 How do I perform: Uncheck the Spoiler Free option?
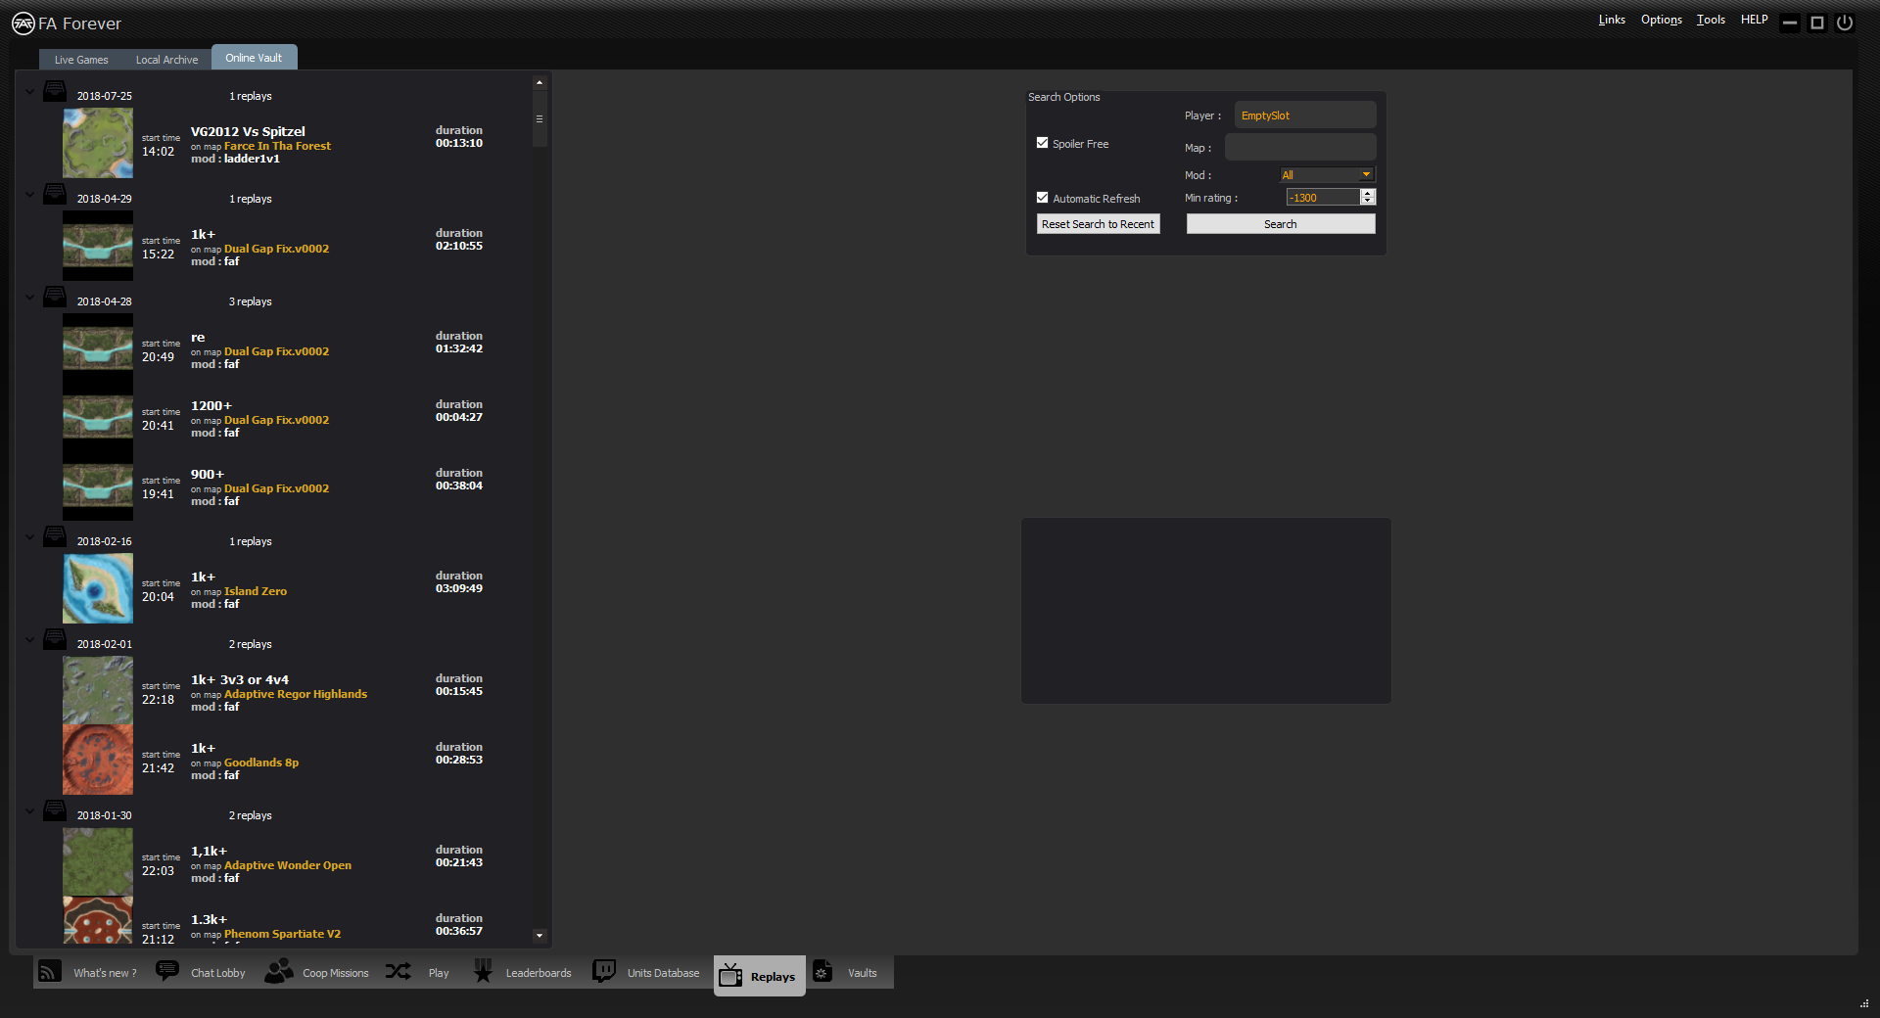coord(1042,142)
